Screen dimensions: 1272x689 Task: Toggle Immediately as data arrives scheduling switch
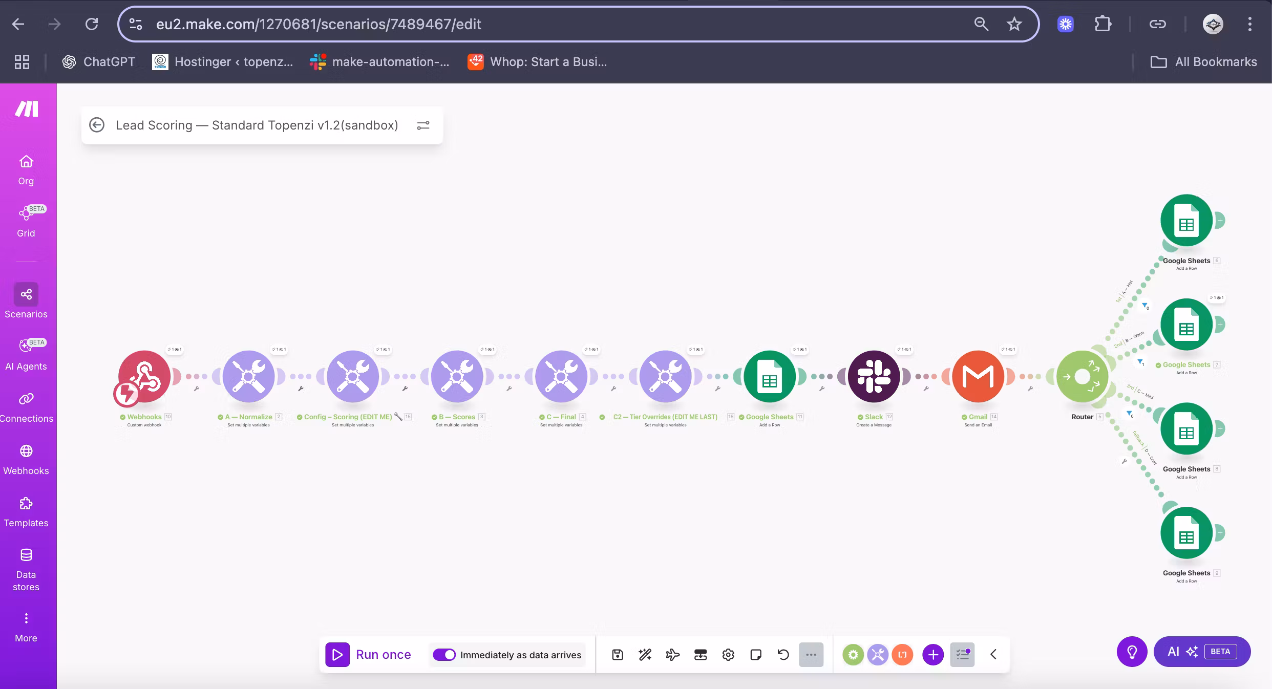click(444, 655)
